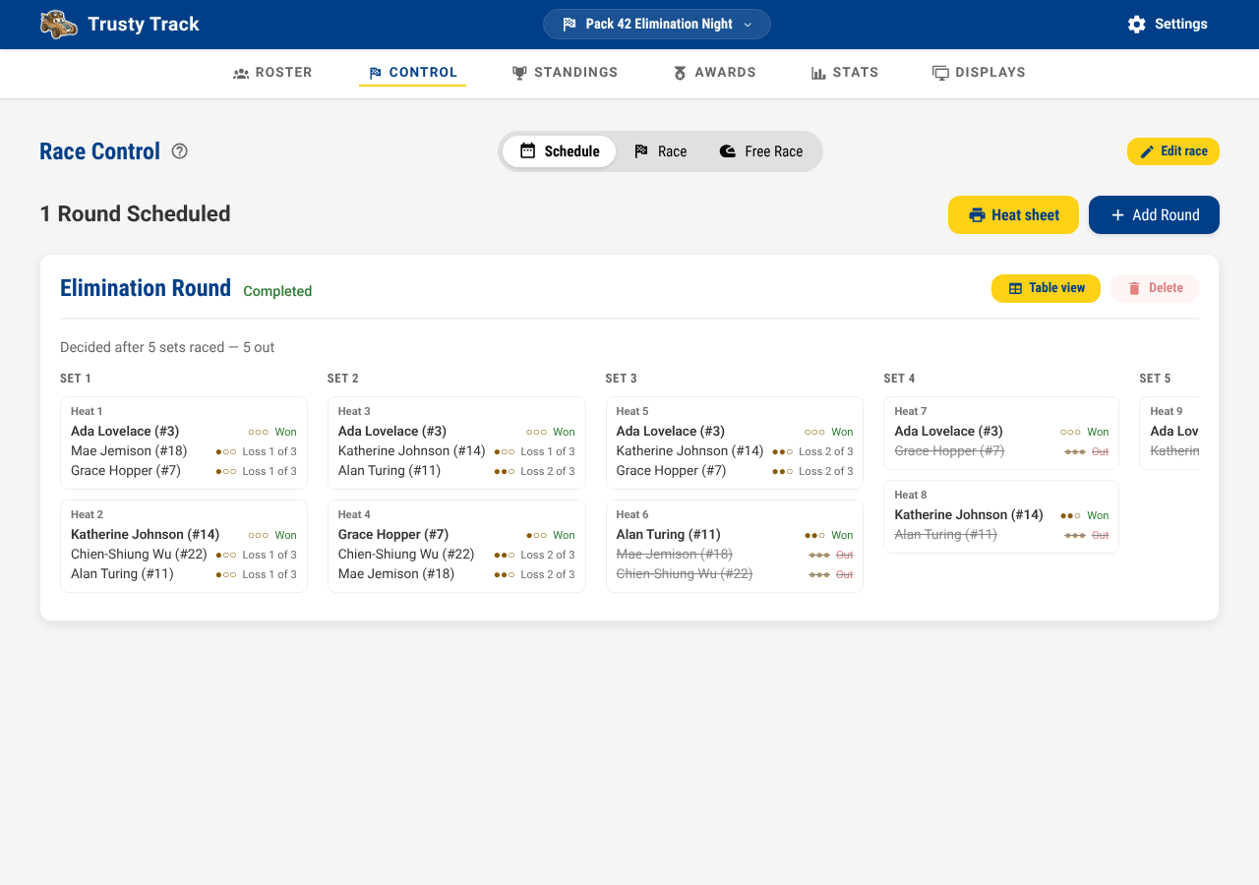Open the Pack 42 Elimination Night dropdown

click(657, 25)
